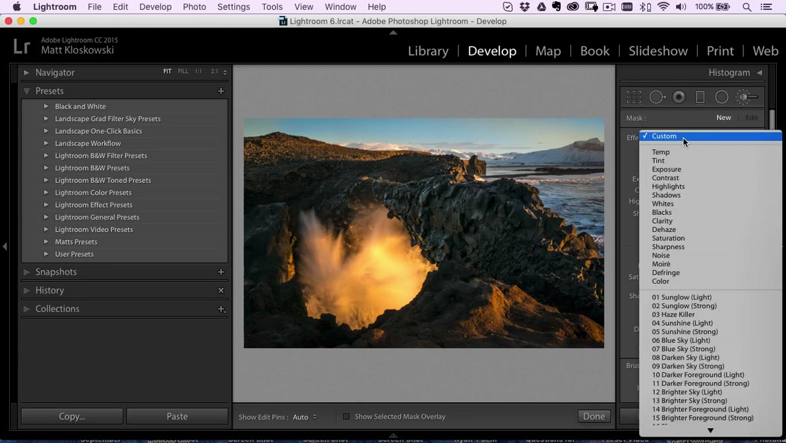
Task: Expand Landscape Workflow preset folder
Action: 46,144
